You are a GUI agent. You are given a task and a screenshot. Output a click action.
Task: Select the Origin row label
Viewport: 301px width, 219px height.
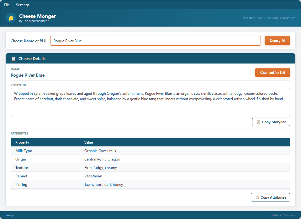(x=21, y=159)
